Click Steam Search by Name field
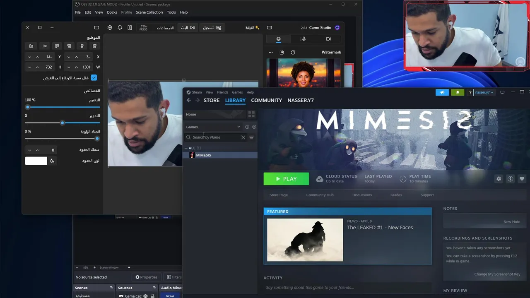This screenshot has width=530, height=298. click(215, 137)
